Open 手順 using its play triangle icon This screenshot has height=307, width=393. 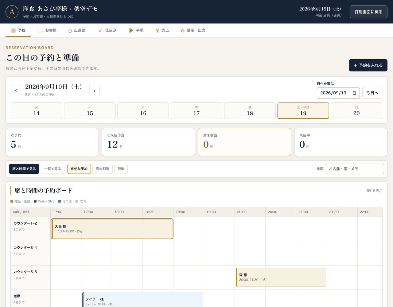click(131, 30)
